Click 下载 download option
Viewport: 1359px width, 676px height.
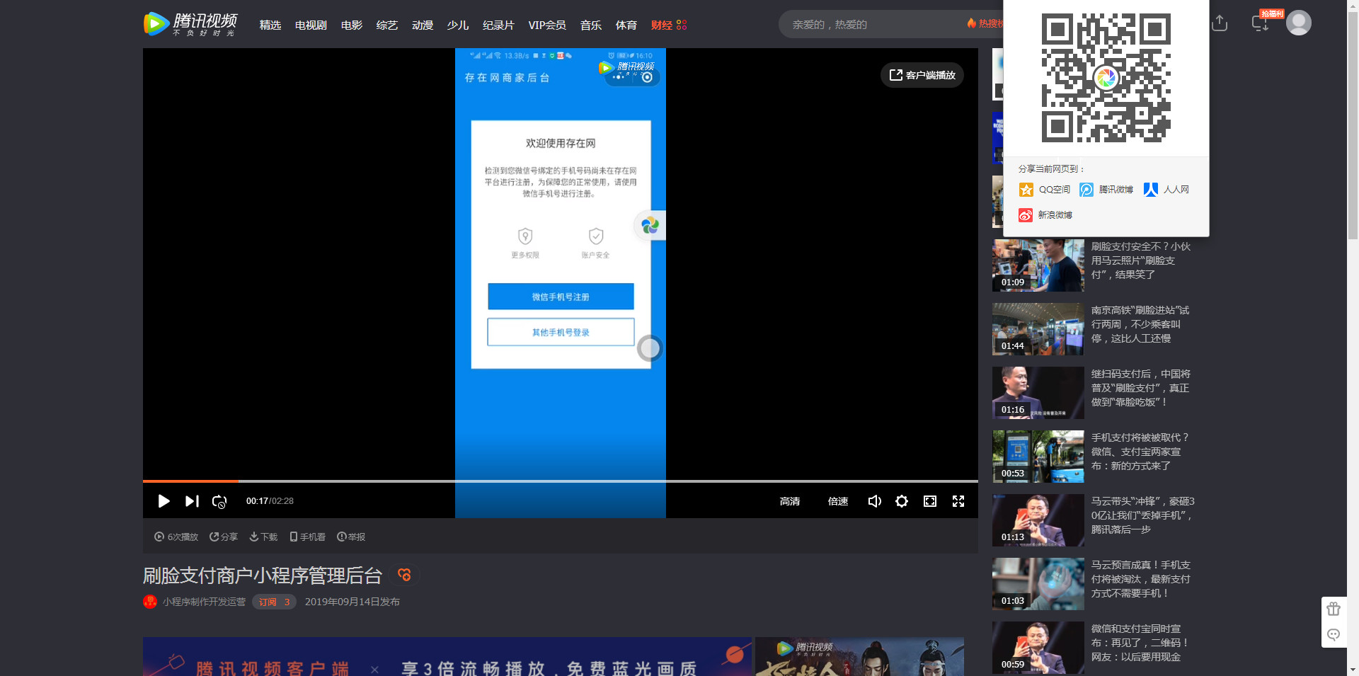tap(263, 537)
